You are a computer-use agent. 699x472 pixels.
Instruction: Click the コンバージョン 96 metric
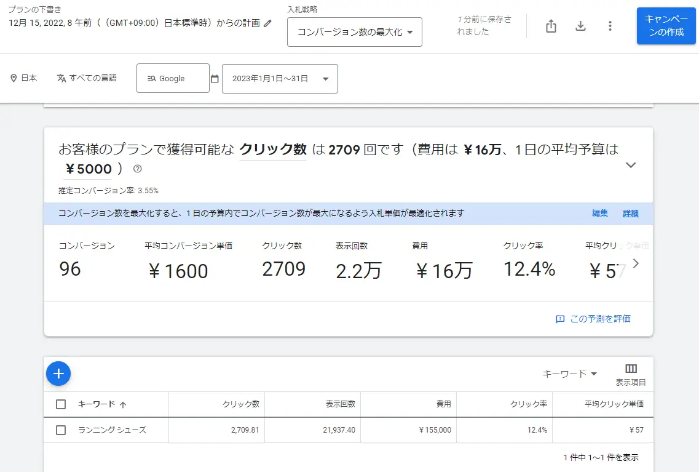(x=87, y=260)
